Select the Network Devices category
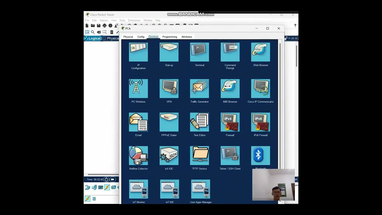The width and height of the screenshot is (382, 215). tap(87, 188)
